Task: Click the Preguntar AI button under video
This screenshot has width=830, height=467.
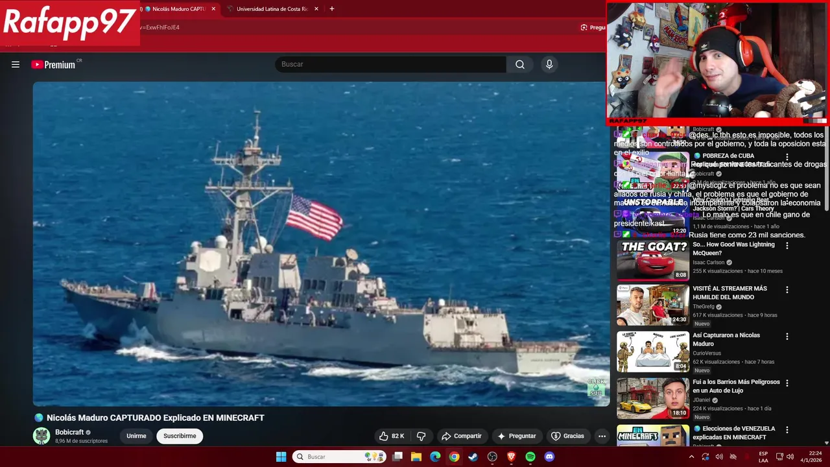Action: tap(516, 436)
